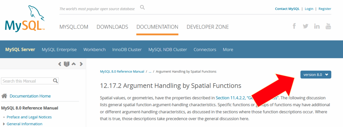Click the MySQL 8.0 Reference Manual sidebar heading

30,108
